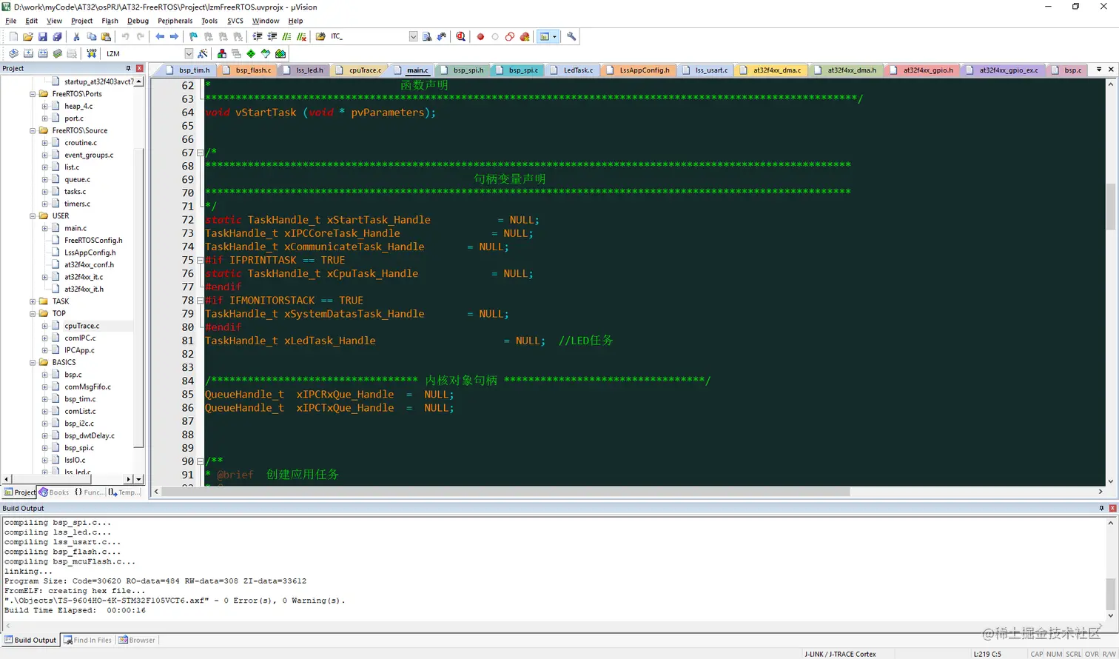The image size is (1119, 659).
Task: Open the Find In Files tab
Action: coord(87,640)
